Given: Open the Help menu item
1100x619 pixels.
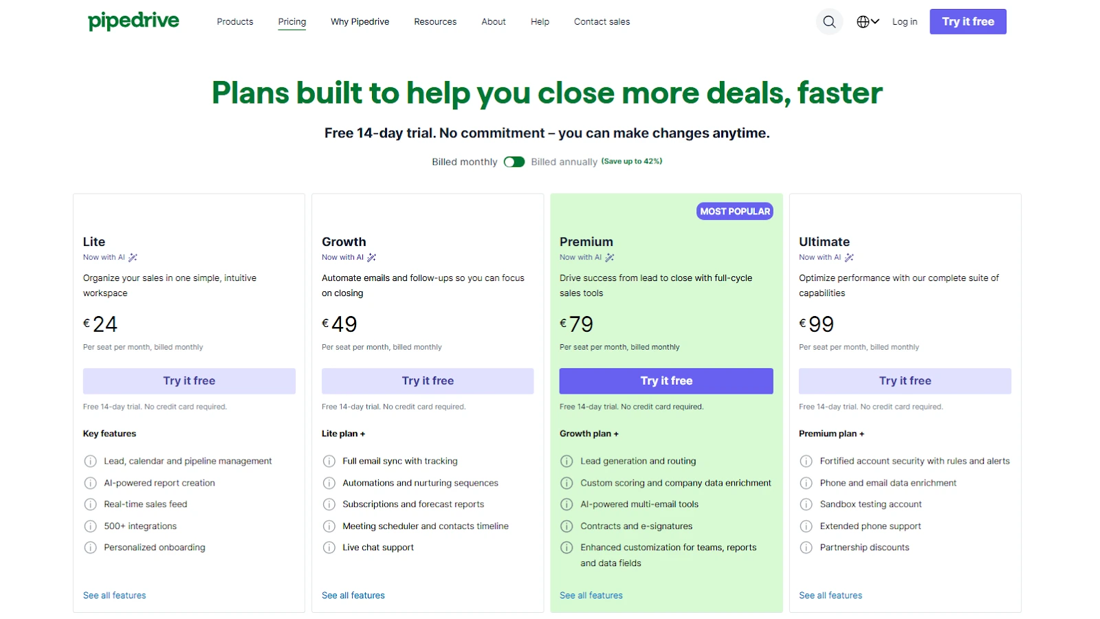Looking at the screenshot, I should click(x=540, y=22).
